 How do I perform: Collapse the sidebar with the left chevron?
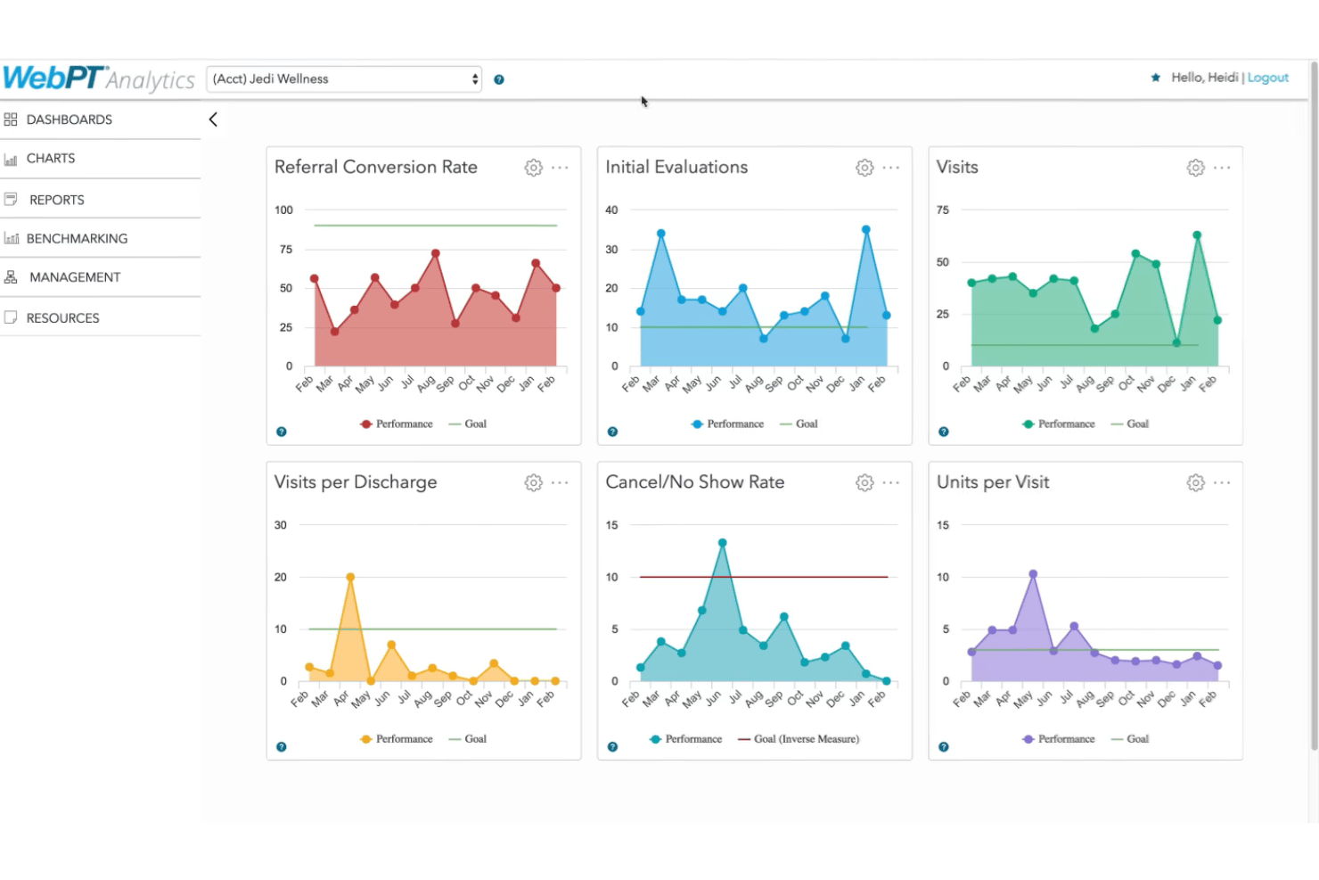pos(213,119)
